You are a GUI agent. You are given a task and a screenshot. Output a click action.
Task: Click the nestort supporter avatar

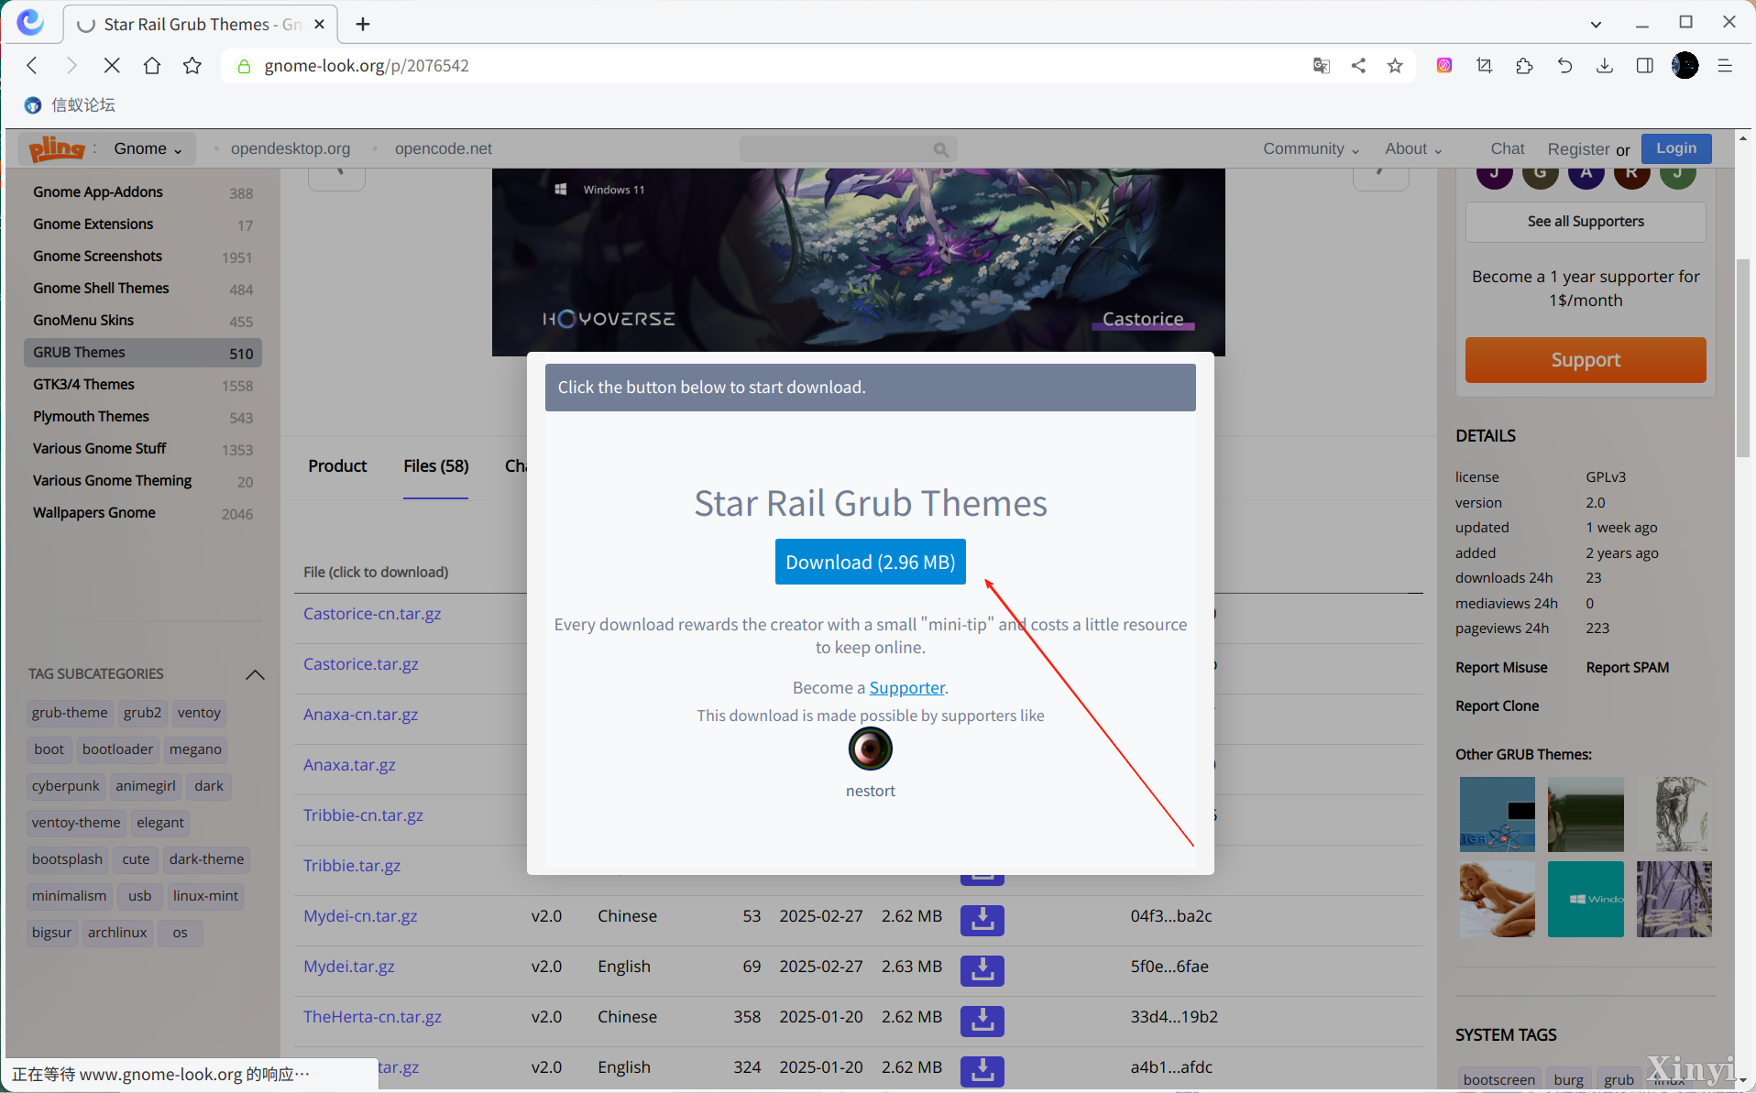[870, 749]
